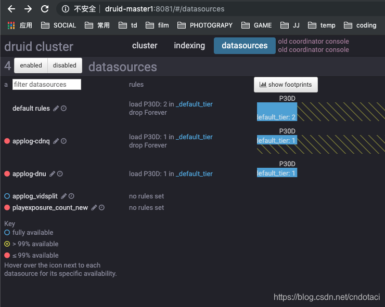Show disabled datasources

(65, 65)
